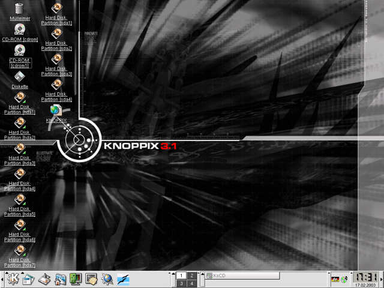Switch to virtual desktop 1
Viewport: 384px width, 288px height.
pyautogui.click(x=181, y=275)
